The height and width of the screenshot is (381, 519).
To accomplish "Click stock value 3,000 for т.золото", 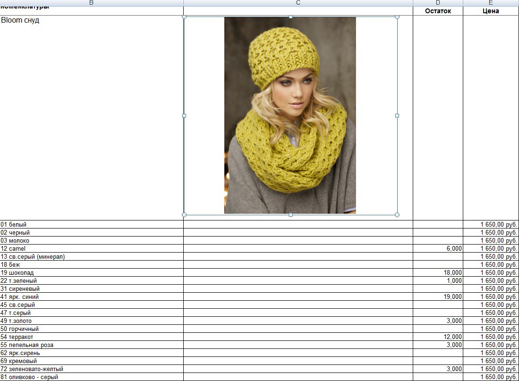I will point(438,321).
